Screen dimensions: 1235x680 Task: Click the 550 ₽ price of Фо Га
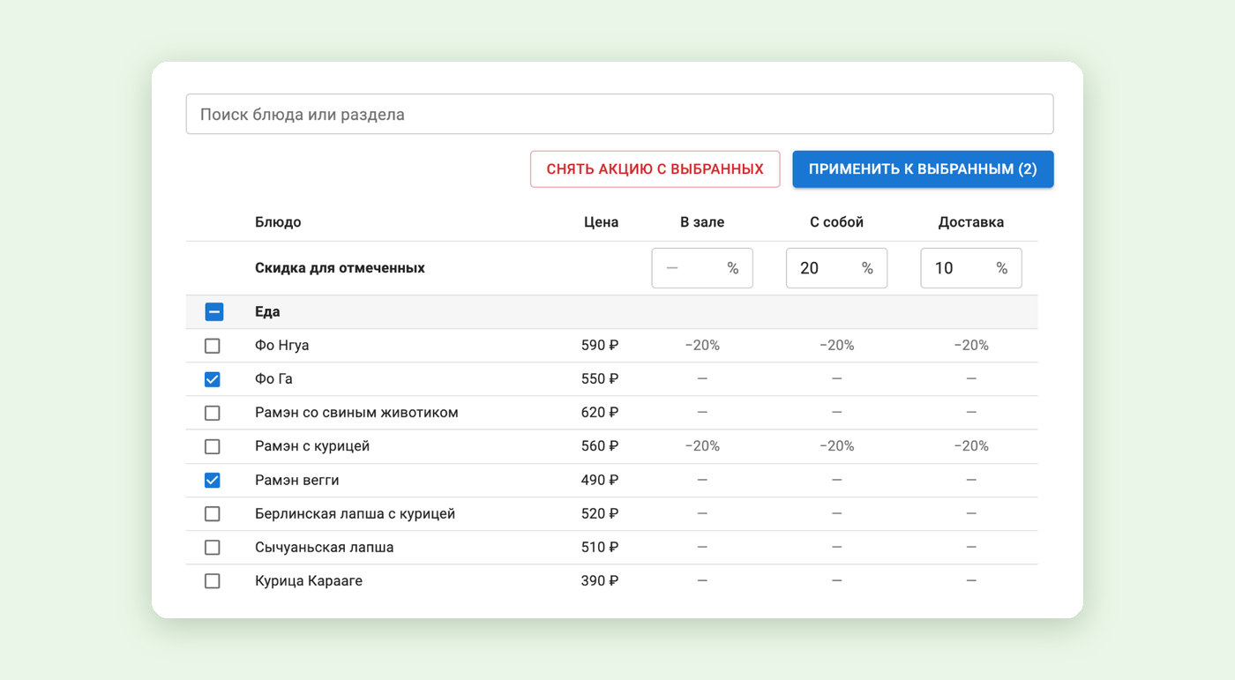pos(600,379)
